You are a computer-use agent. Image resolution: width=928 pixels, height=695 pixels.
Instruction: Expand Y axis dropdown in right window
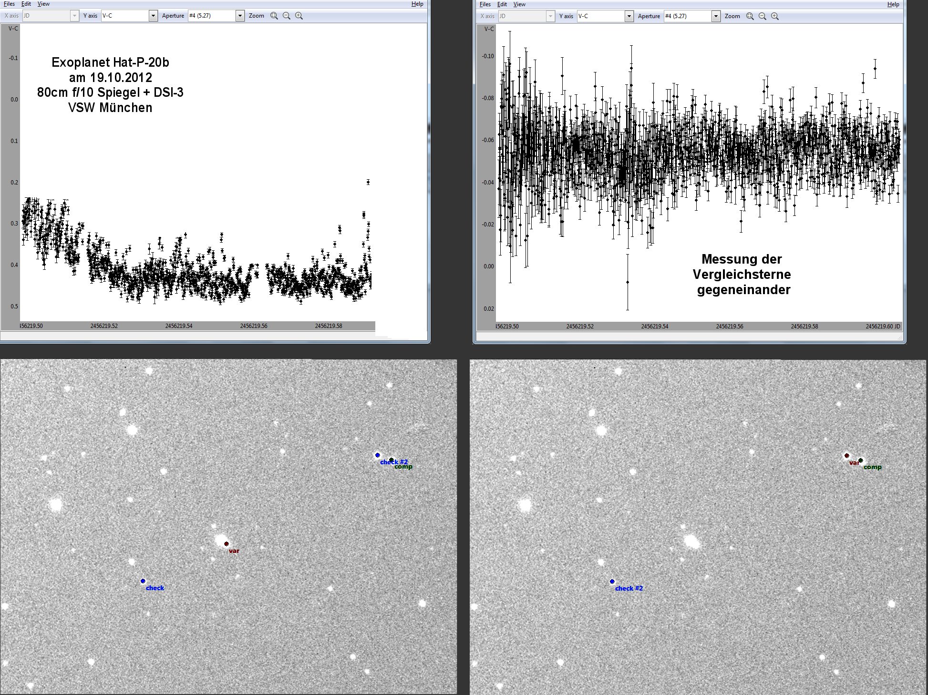[x=629, y=16]
